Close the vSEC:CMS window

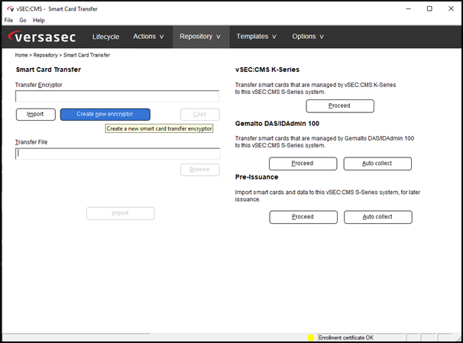click(451, 9)
